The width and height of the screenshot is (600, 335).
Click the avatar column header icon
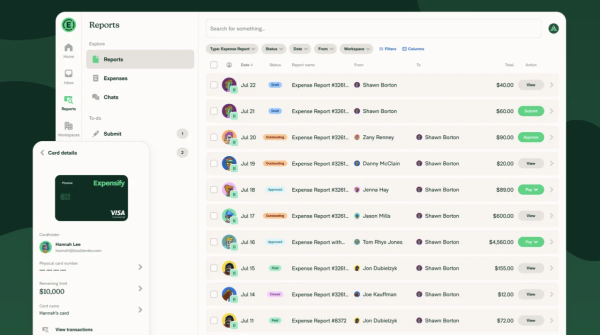tap(229, 65)
